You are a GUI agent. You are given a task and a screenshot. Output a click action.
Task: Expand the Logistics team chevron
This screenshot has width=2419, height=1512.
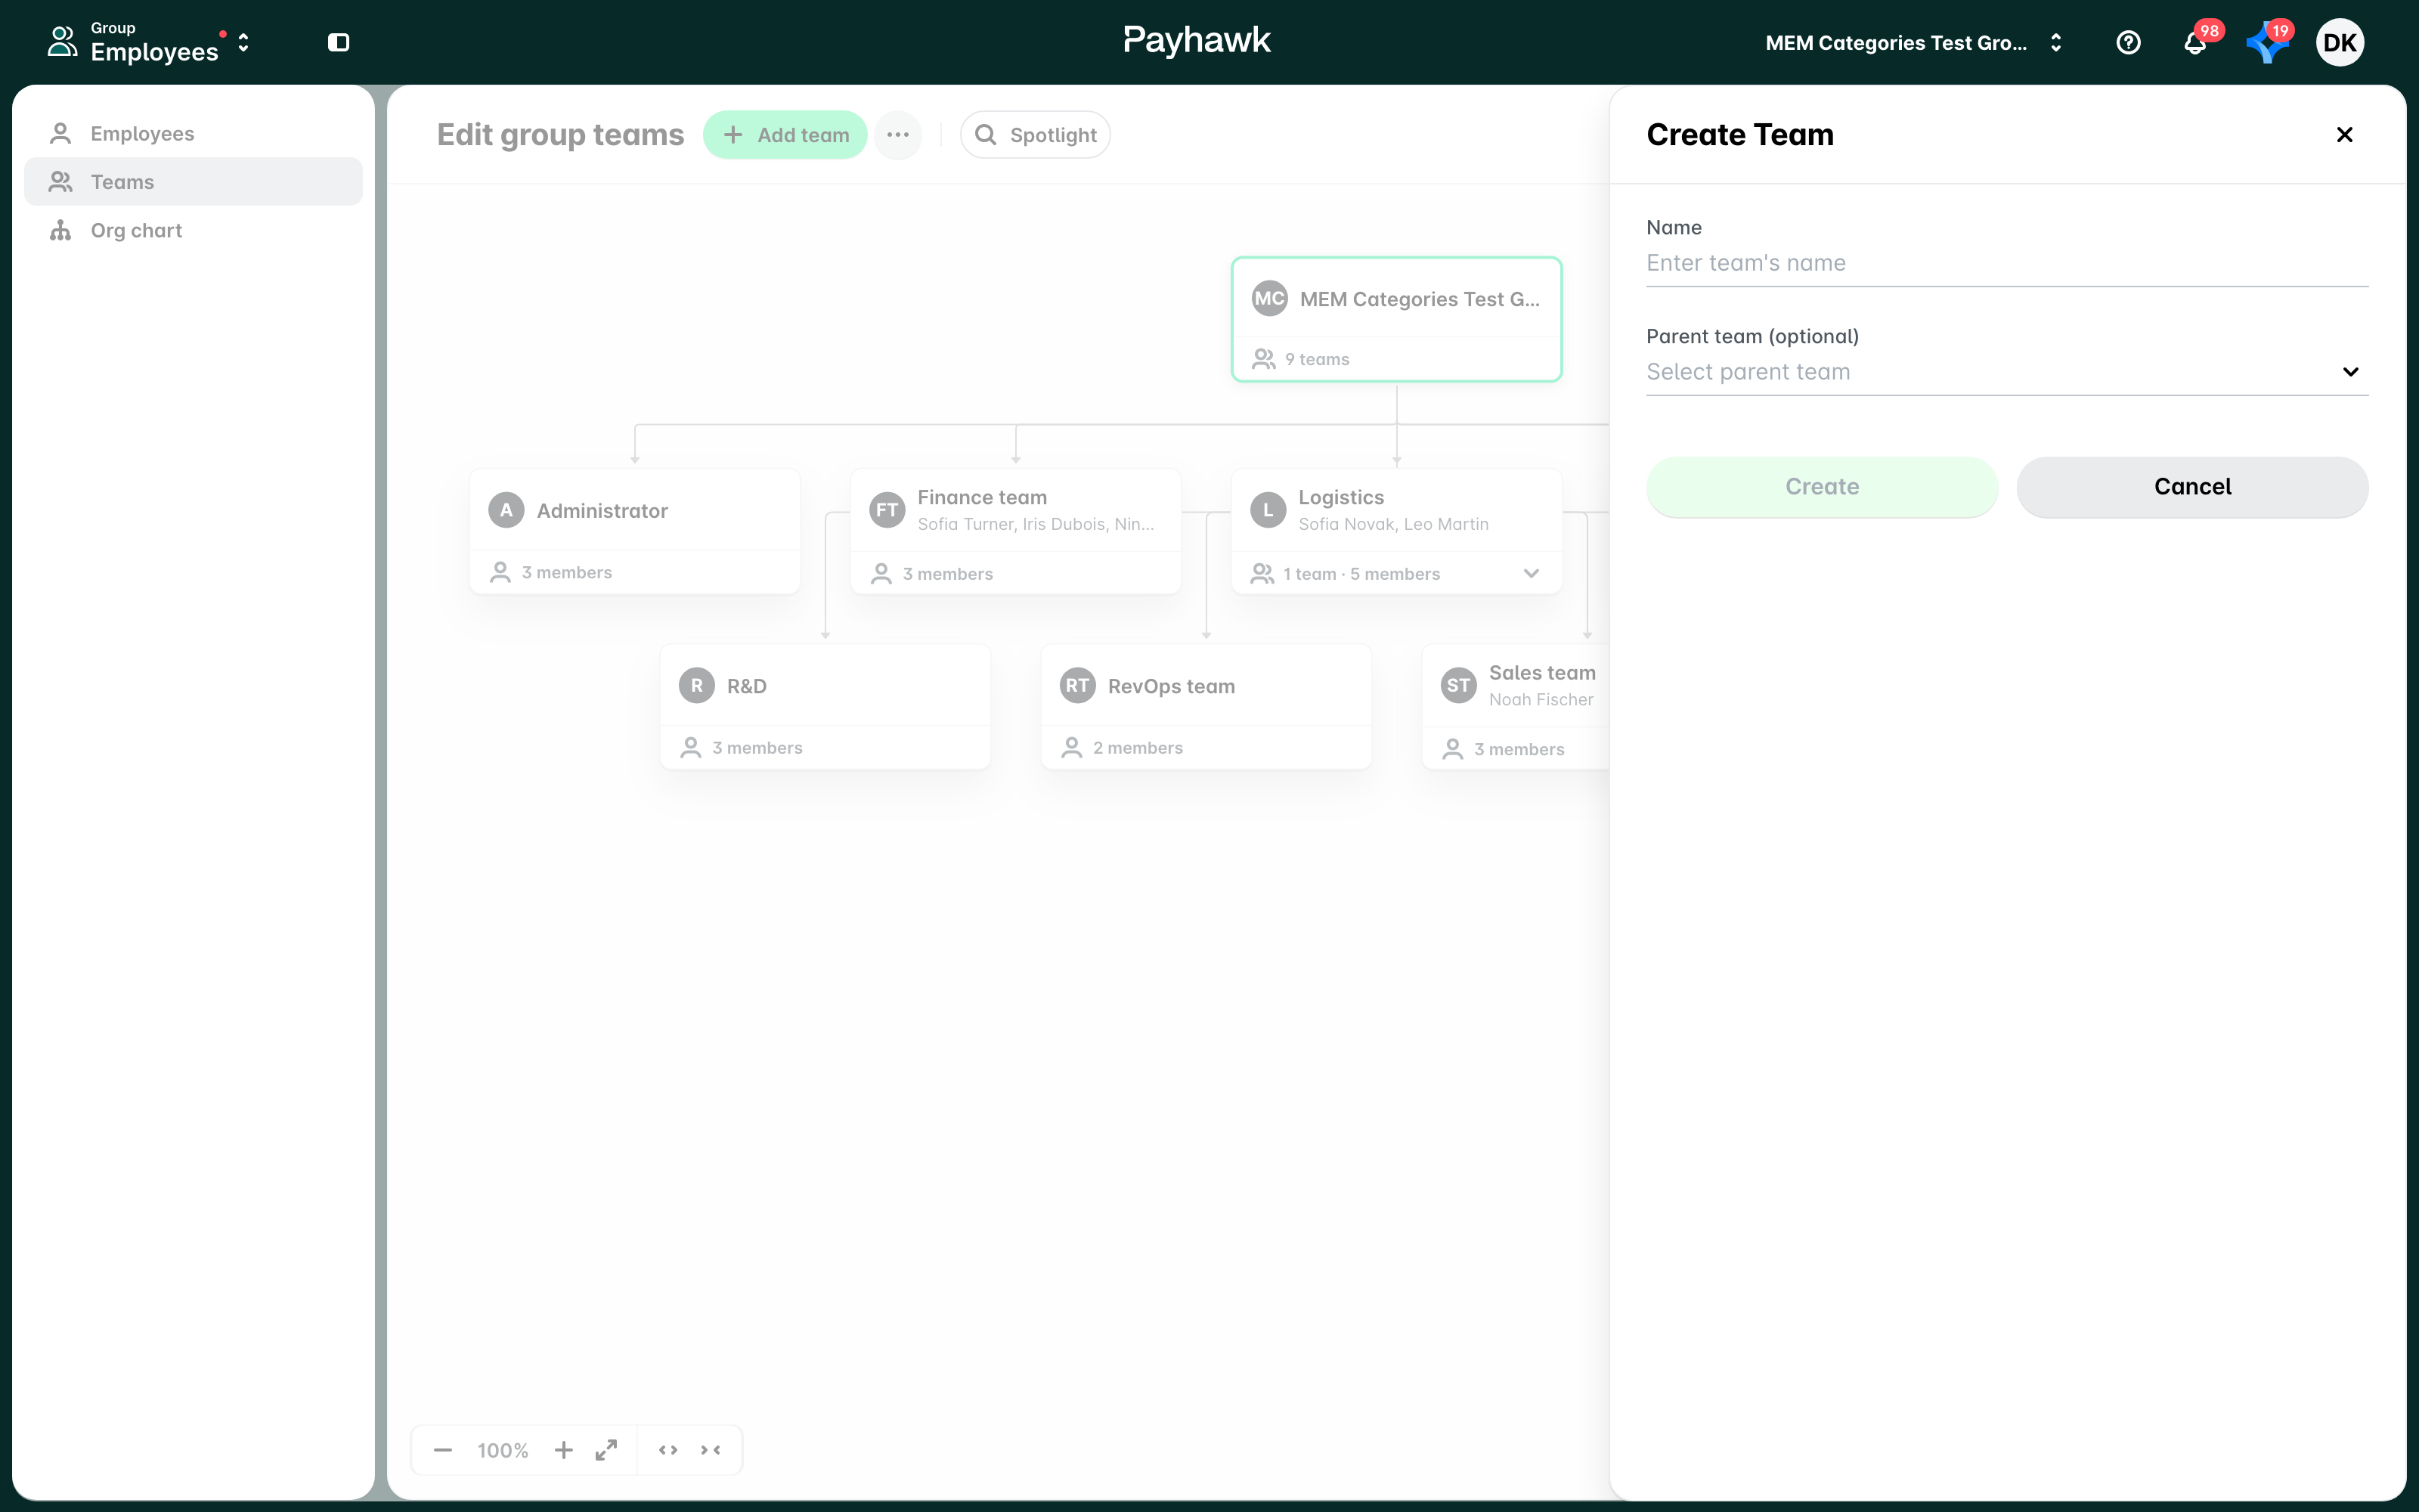click(1530, 574)
